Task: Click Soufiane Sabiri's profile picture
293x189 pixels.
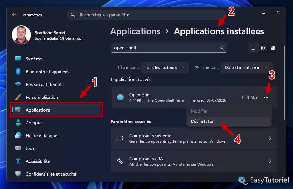Action: tap(21, 35)
